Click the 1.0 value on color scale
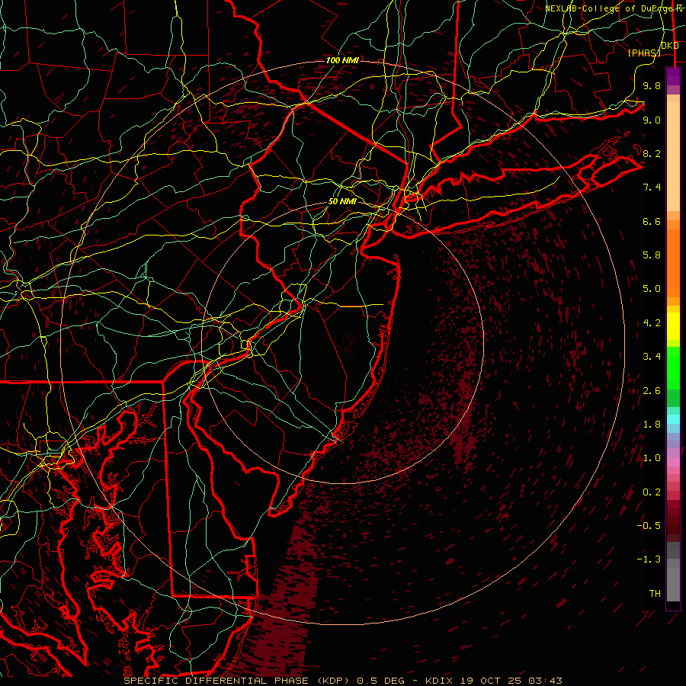This screenshot has height=686, width=686. [x=652, y=458]
